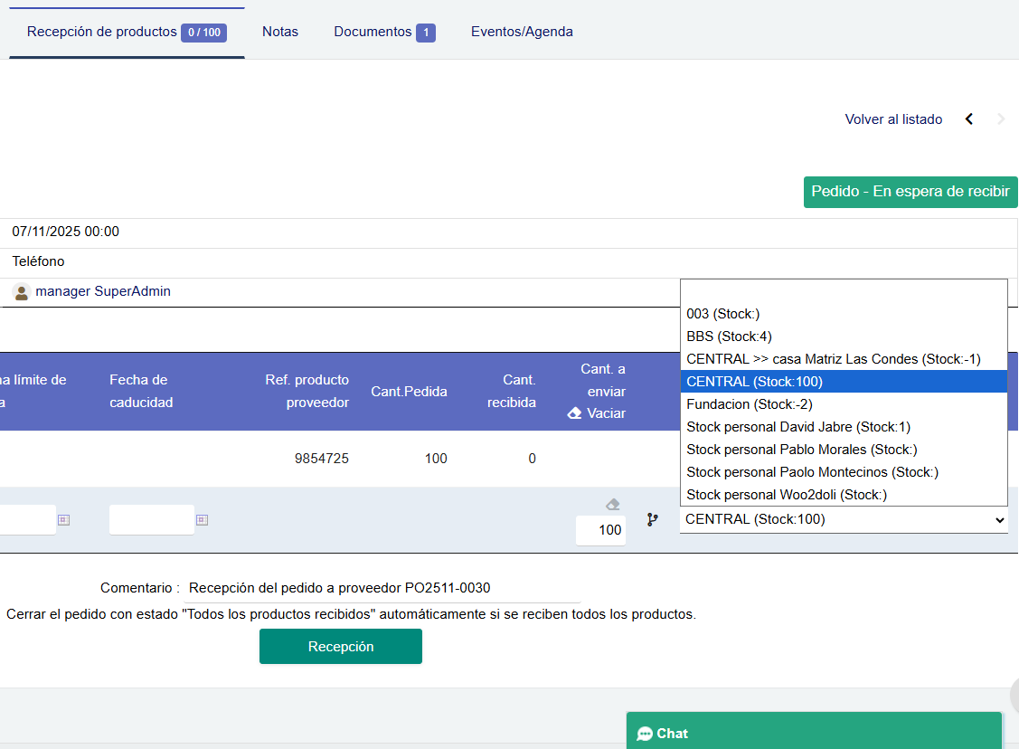Screen dimensions: 1019x749
Task: Open the Documentos tab
Action: point(383,32)
